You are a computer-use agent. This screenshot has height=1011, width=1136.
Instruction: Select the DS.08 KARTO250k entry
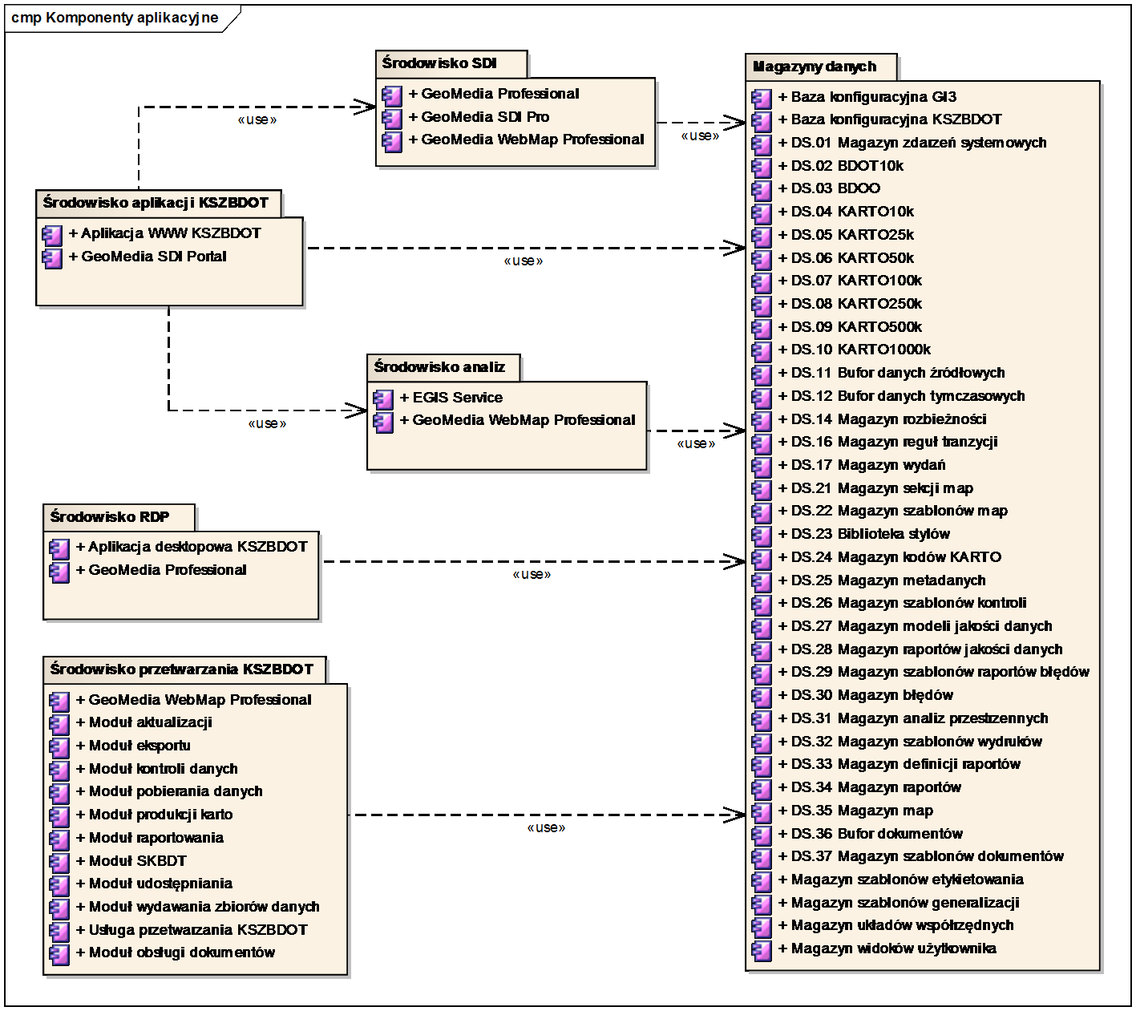pos(849,304)
